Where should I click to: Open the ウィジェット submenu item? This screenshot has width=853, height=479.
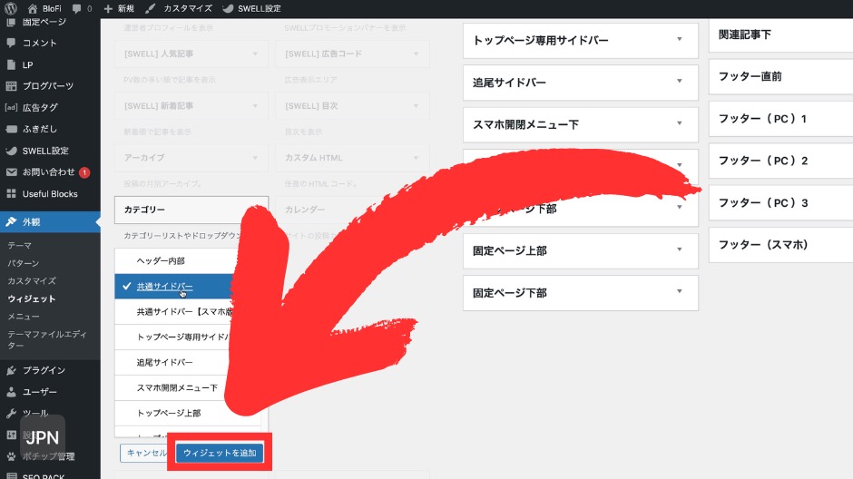tap(32, 298)
